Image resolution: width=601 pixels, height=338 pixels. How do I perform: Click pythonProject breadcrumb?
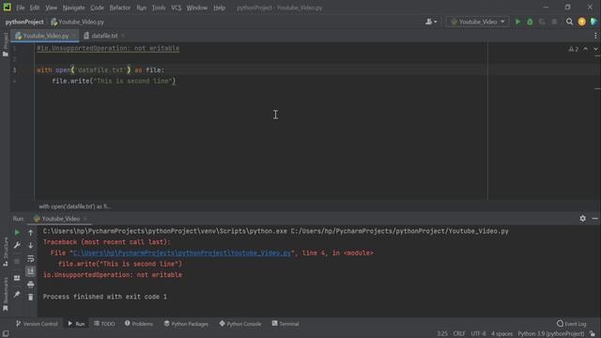24,22
